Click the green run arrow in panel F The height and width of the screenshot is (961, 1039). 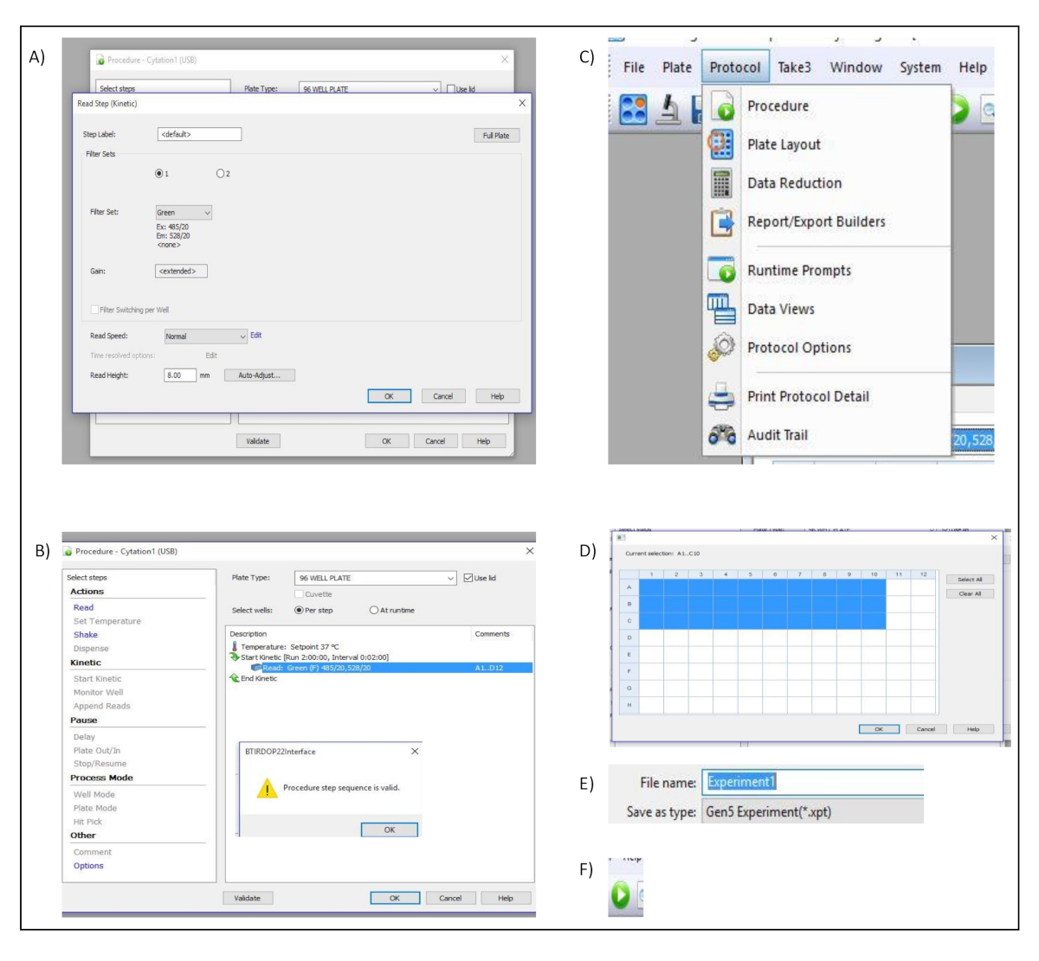[620, 894]
